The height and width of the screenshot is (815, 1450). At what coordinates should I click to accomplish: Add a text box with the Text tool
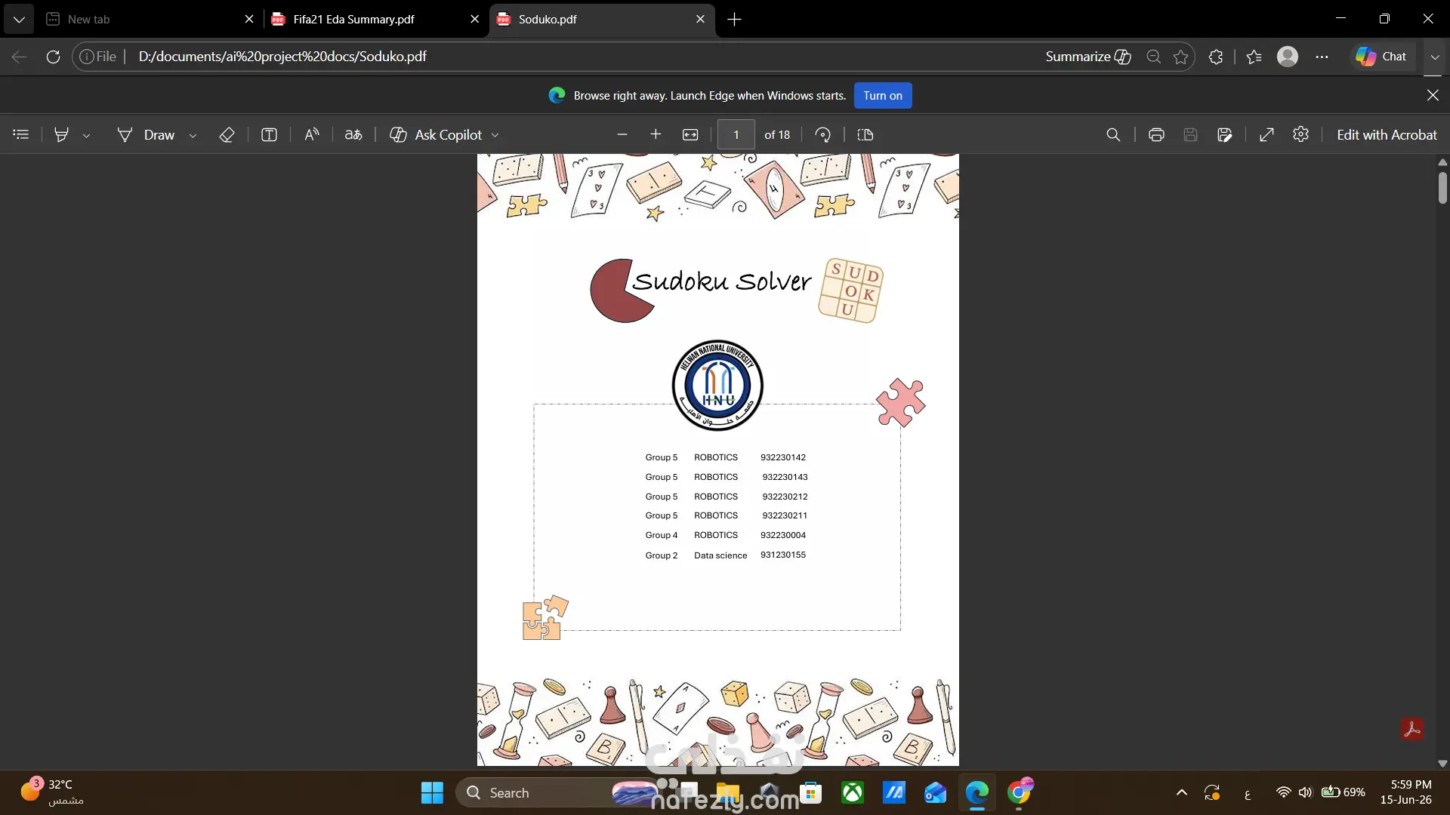[x=269, y=134]
